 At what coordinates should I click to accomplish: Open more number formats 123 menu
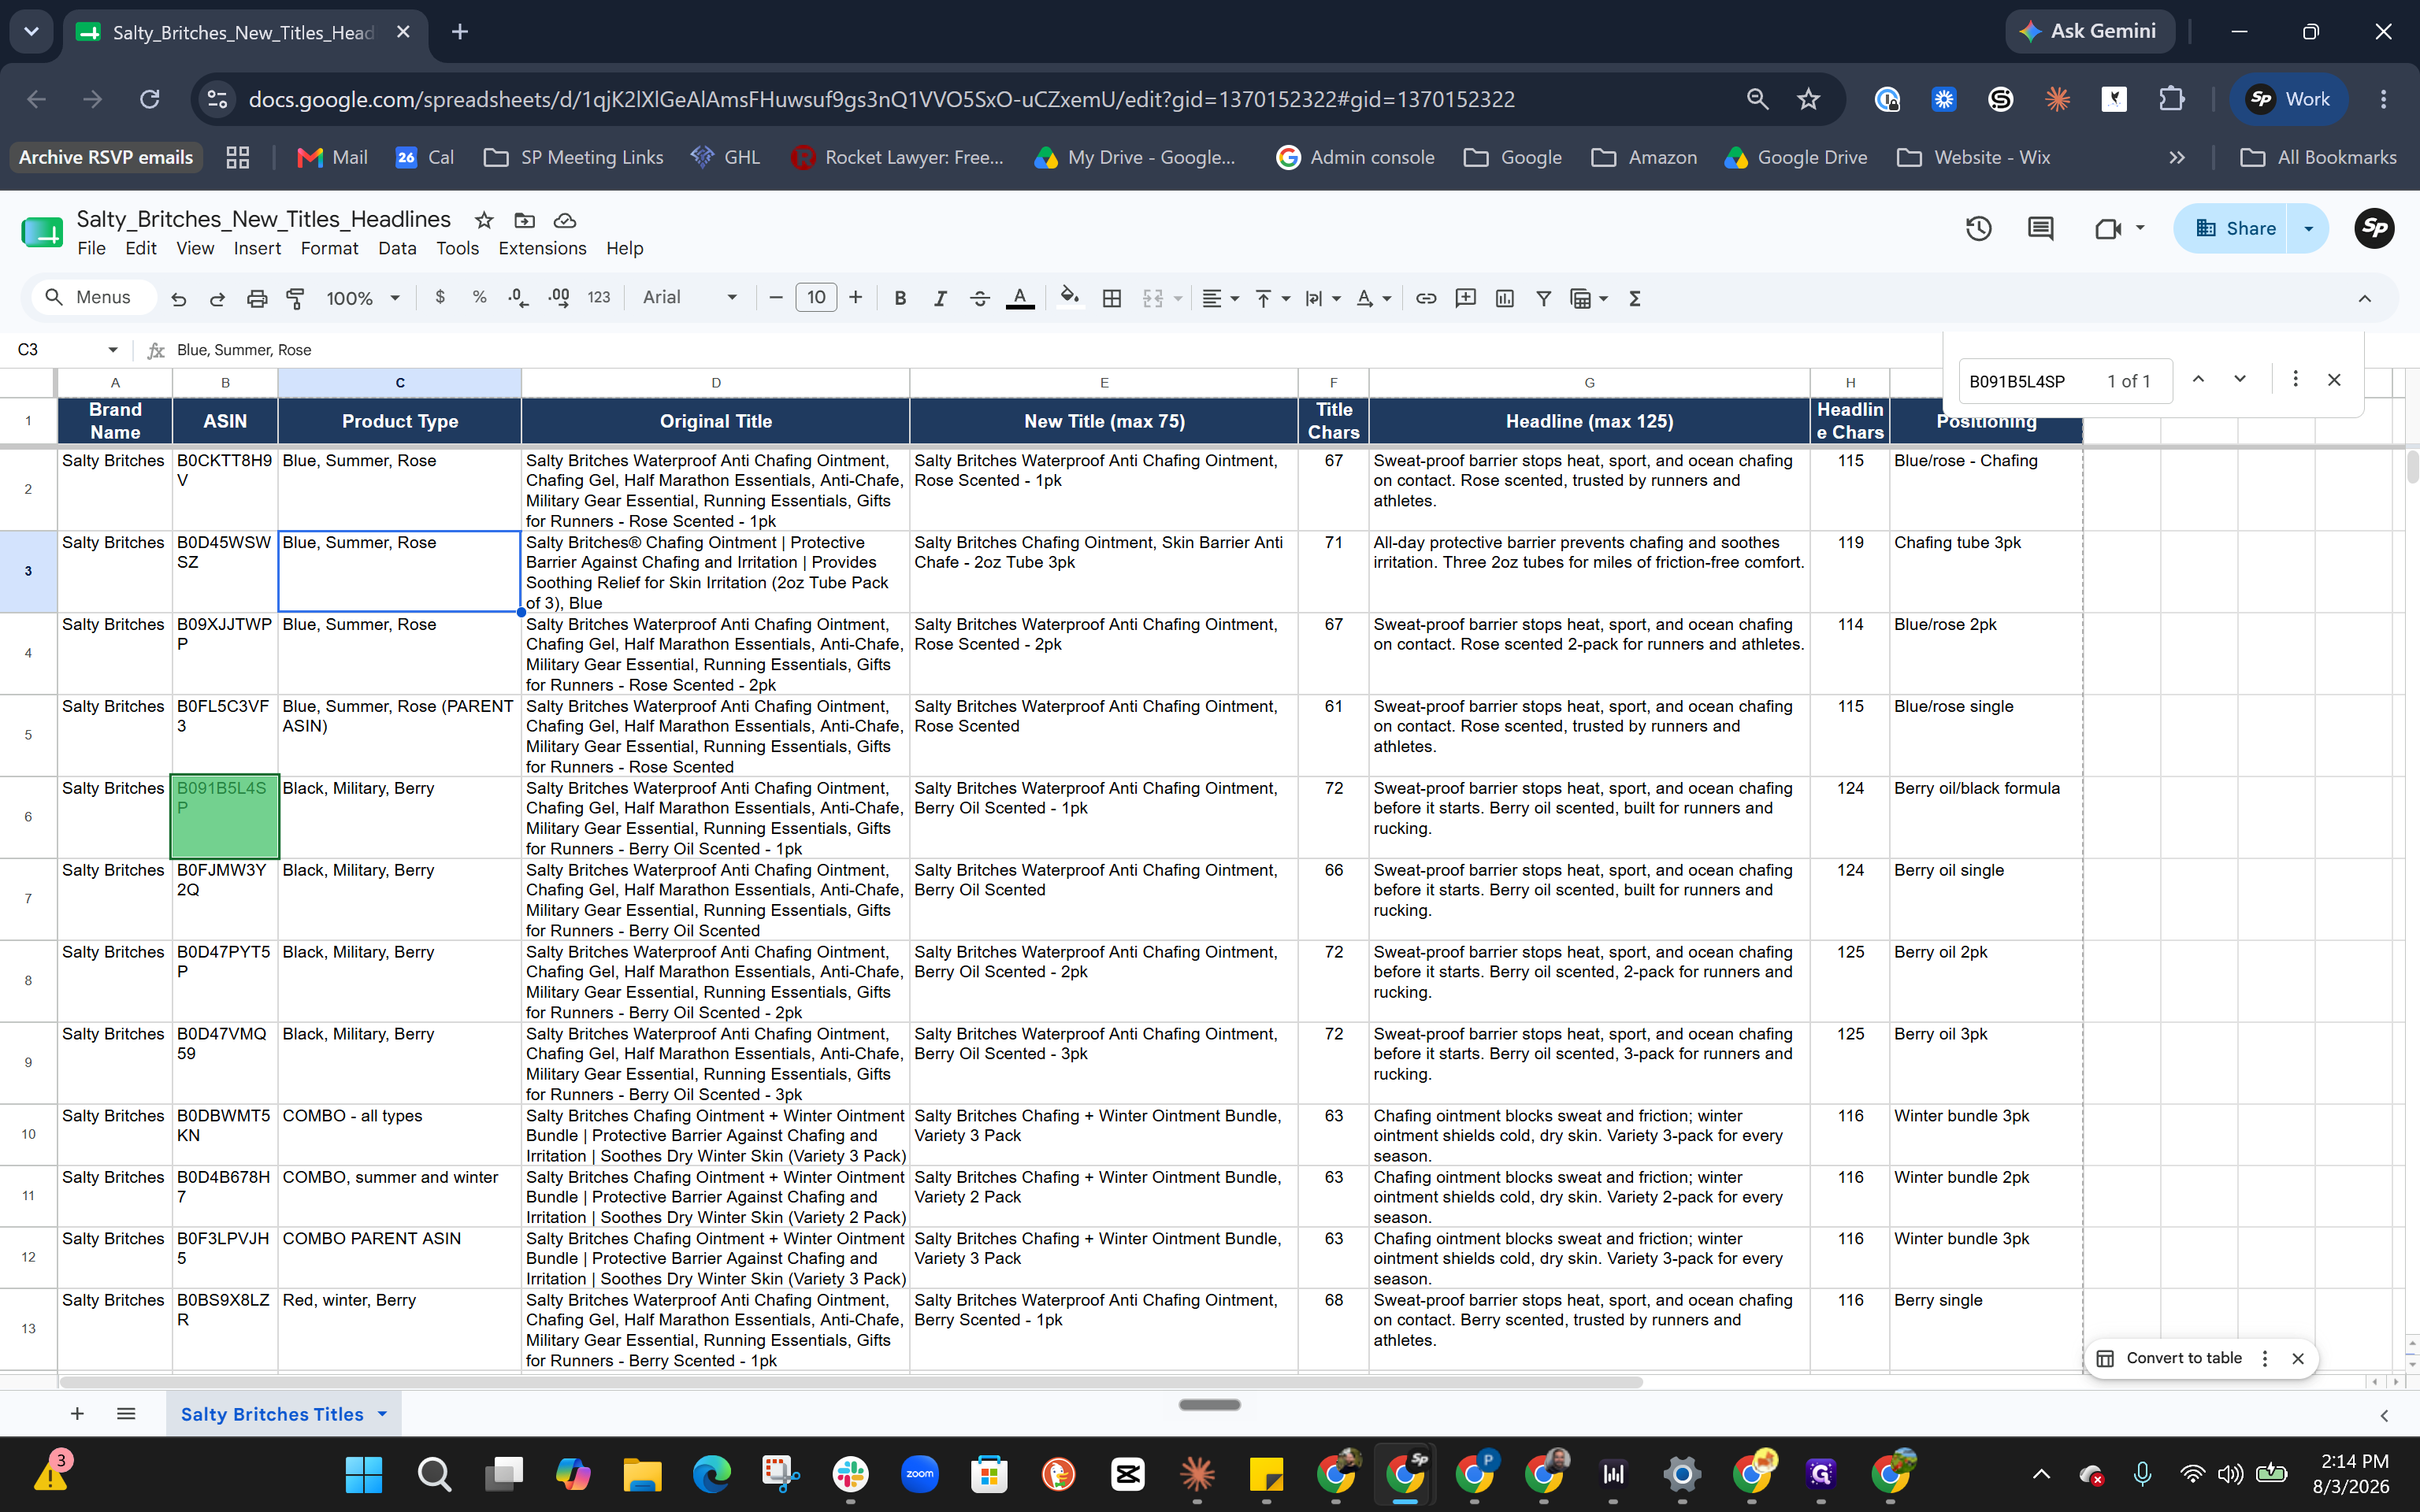point(599,297)
